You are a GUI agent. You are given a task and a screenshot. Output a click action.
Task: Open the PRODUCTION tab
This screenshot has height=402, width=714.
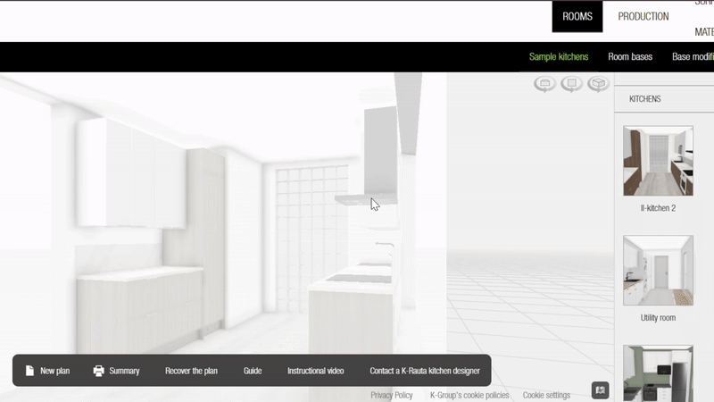point(643,16)
